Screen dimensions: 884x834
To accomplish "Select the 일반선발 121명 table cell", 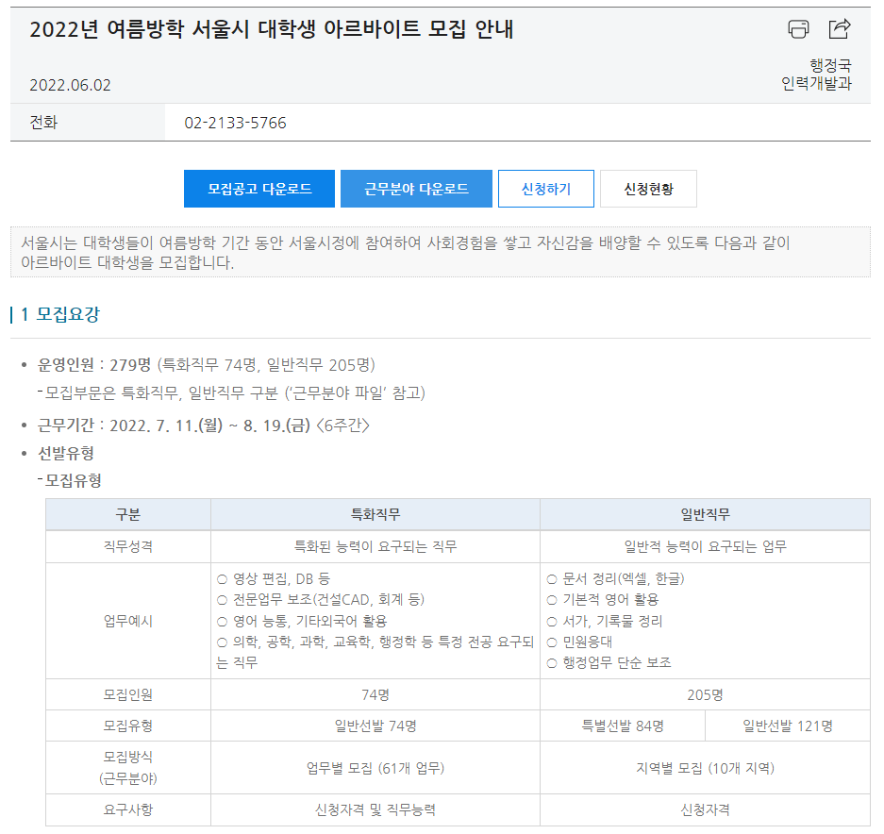I will coord(787,726).
